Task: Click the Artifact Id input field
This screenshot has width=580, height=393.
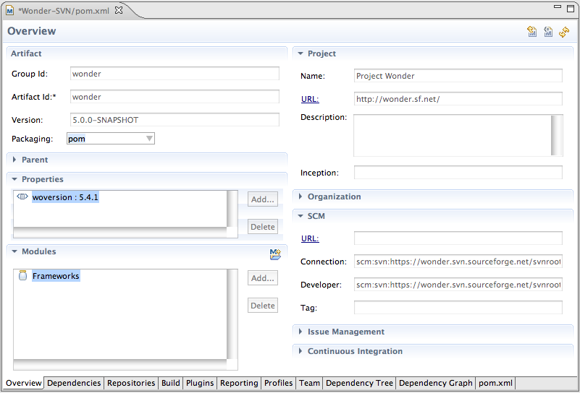Action: [x=175, y=97]
